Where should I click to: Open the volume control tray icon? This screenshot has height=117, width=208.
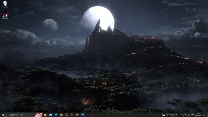(x=186, y=115)
